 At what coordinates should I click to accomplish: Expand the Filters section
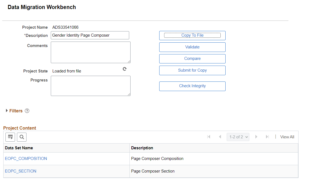coord(7,111)
